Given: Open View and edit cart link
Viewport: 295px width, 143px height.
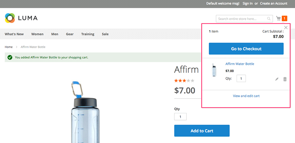Looking at the screenshot, I should pos(246,96).
